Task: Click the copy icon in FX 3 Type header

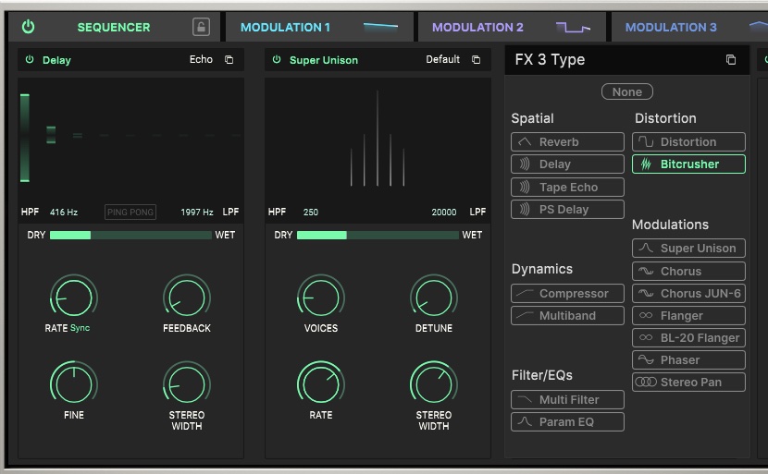Action: pos(731,60)
